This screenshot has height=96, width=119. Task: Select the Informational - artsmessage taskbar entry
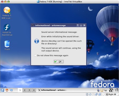(x=53, y=90)
